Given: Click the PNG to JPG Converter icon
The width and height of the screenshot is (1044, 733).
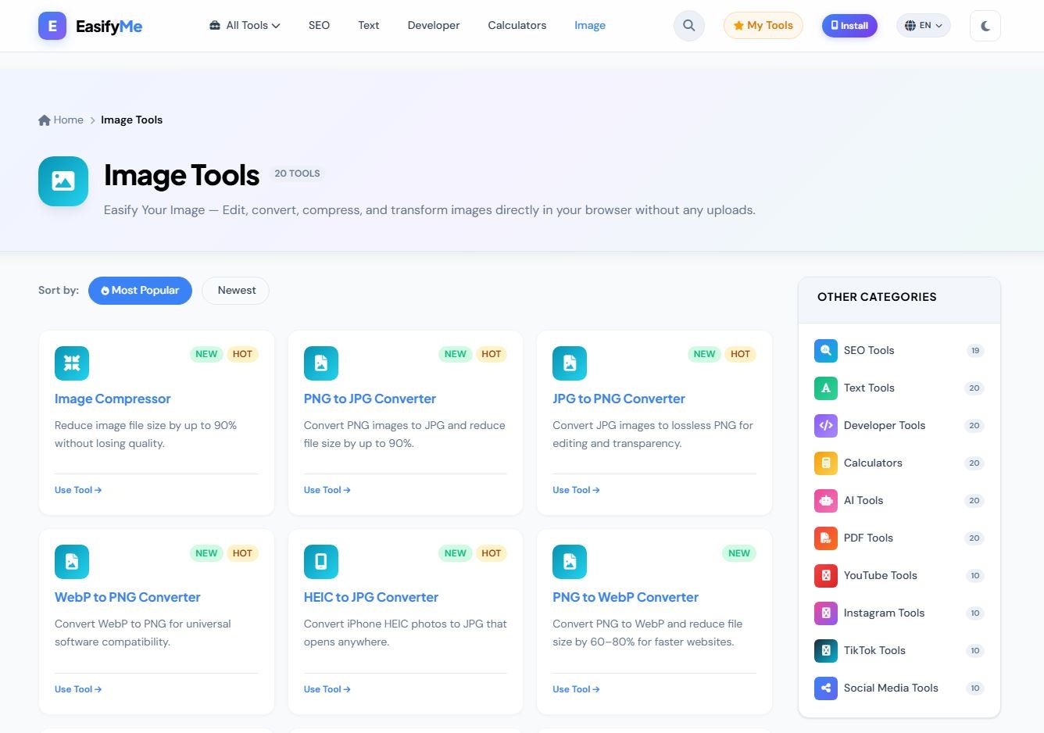Looking at the screenshot, I should (x=321, y=363).
